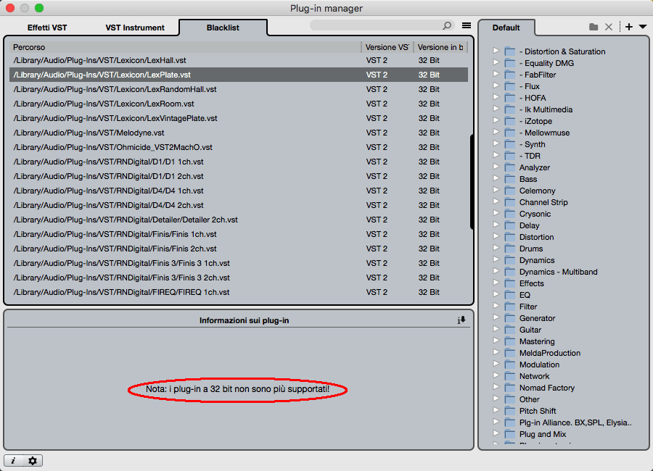653x471 pixels.
Task: Click the plus icon to add a collection
Action: tap(629, 27)
